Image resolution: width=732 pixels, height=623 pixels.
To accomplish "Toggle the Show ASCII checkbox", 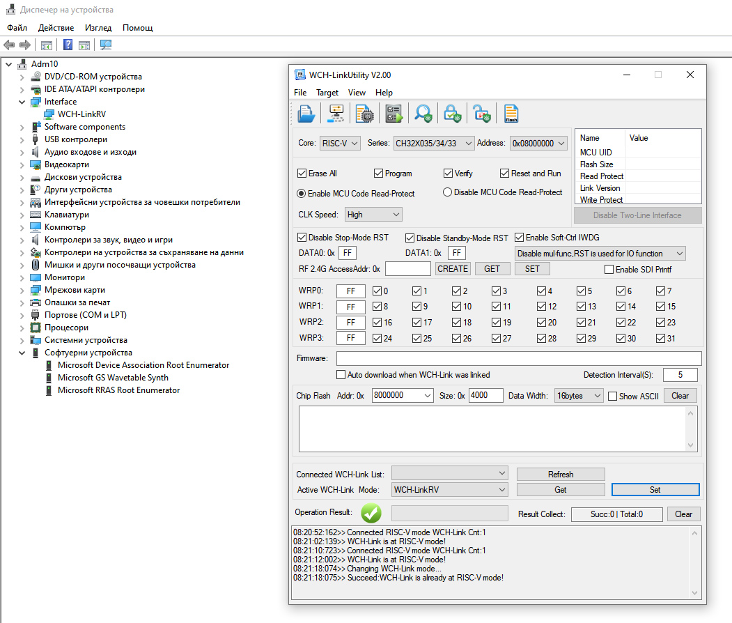I will pyautogui.click(x=612, y=396).
